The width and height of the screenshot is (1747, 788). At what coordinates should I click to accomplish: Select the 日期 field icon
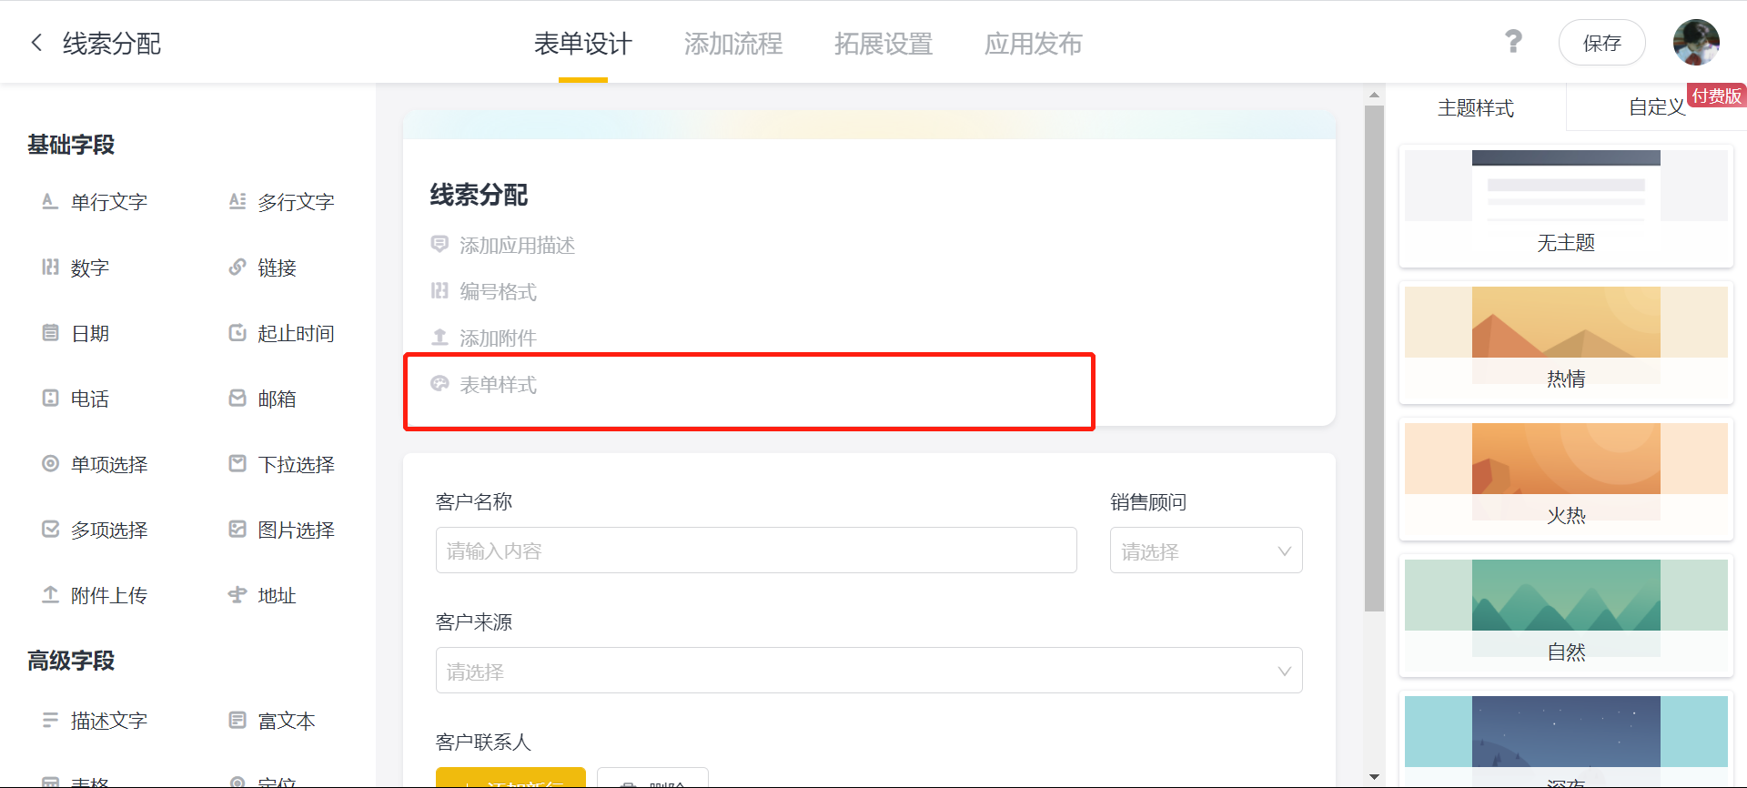[50, 333]
